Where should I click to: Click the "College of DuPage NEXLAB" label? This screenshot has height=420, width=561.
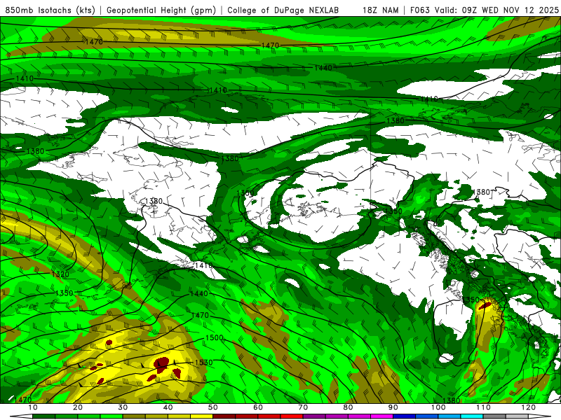(283, 10)
